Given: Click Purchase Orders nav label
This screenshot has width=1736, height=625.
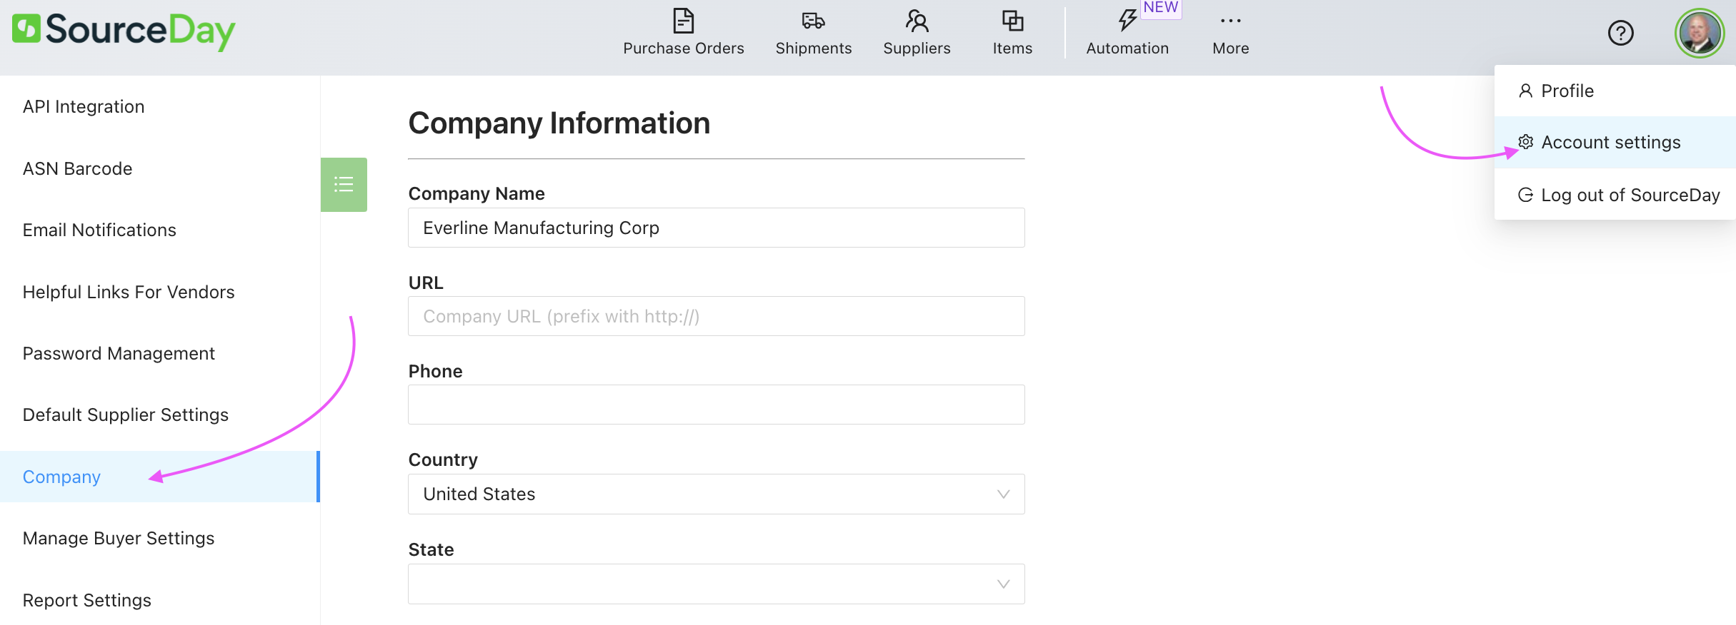Looking at the screenshot, I should coord(684,48).
